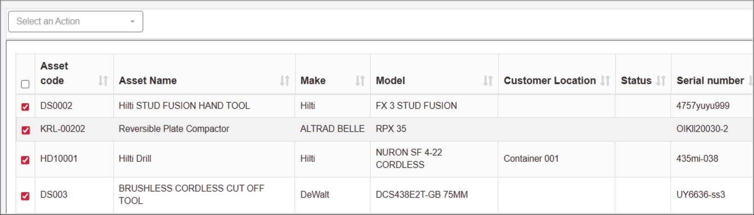Viewport: 754px width, 215px height.
Task: Click sort arrows beside Model header
Action: point(487,81)
